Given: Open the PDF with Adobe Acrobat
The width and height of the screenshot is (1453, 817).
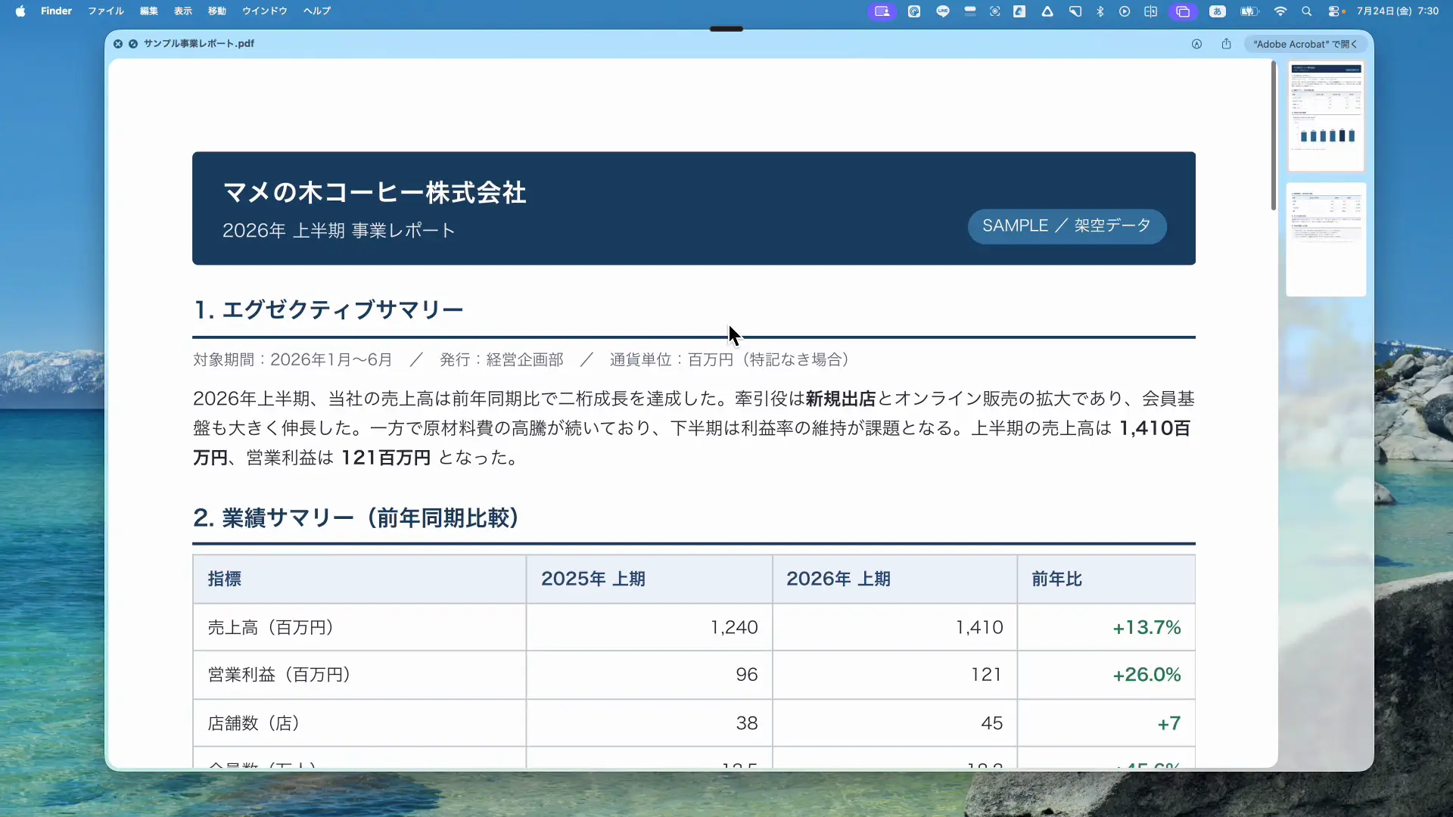Looking at the screenshot, I should 1305,44.
